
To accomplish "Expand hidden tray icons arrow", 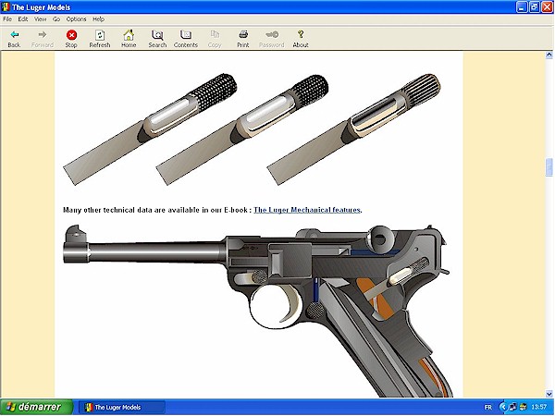I will click(503, 407).
